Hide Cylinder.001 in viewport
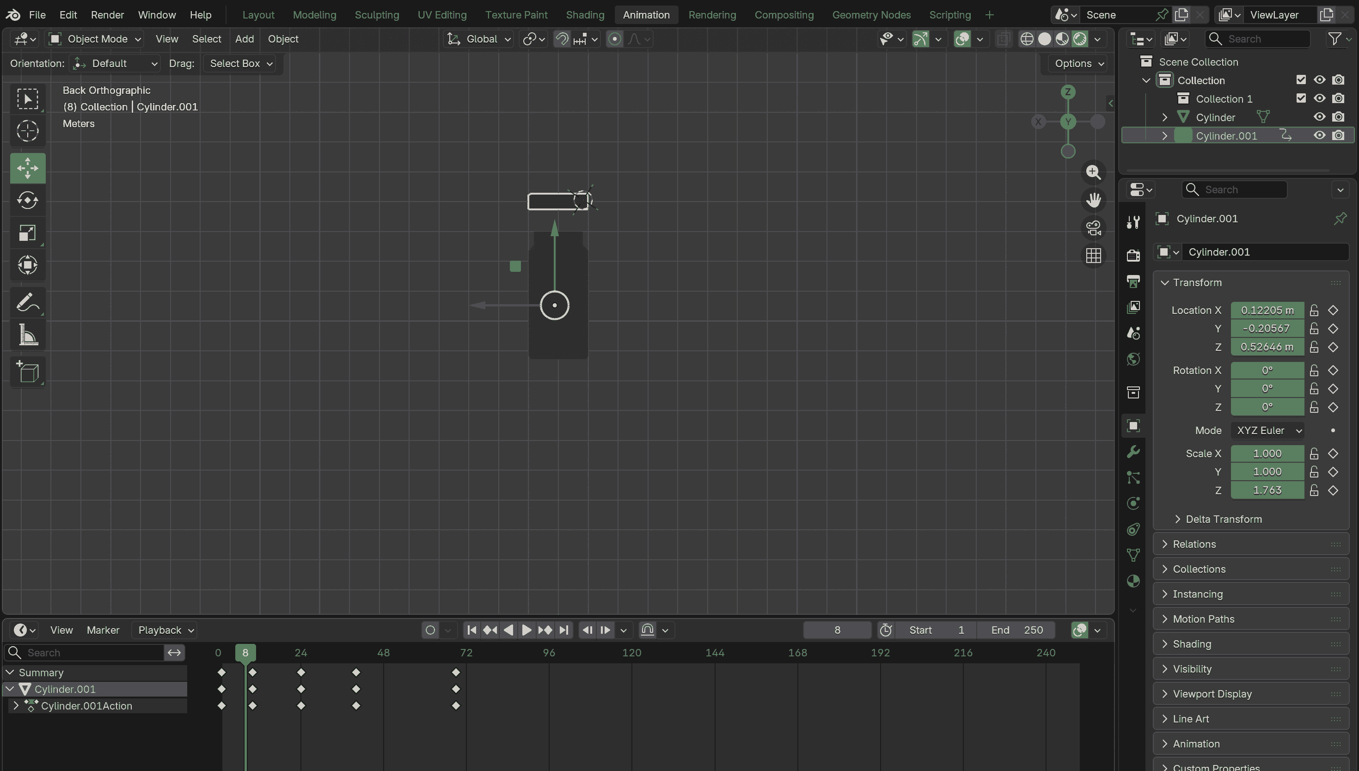Viewport: 1359px width, 771px height. [x=1319, y=135]
